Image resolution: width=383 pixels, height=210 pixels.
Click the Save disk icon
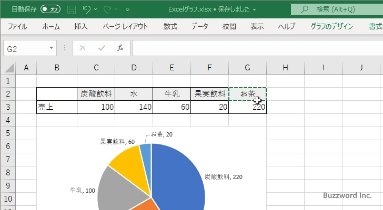pyautogui.click(x=72, y=9)
